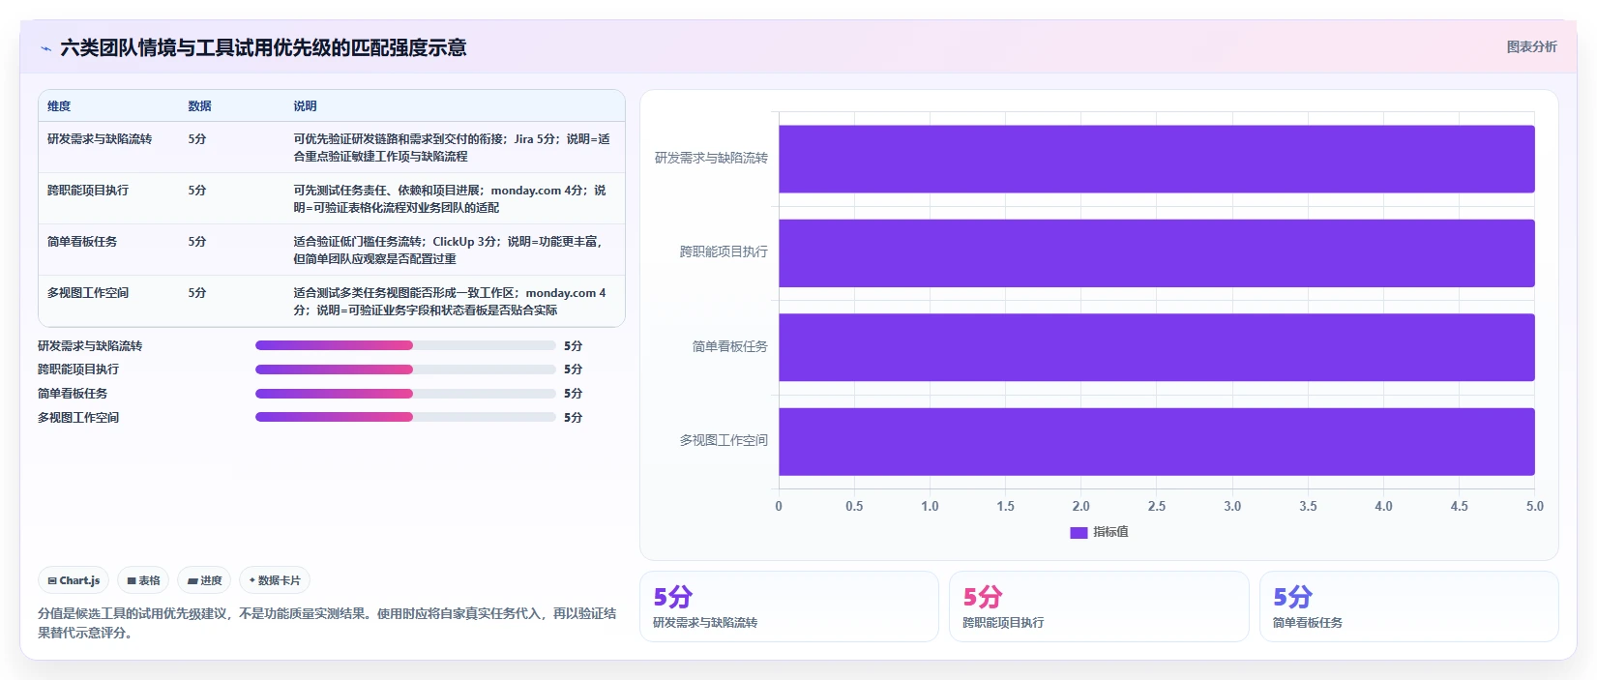Click the 多视图工作空间 progress bar
Screen dimensions: 1597x680
tap(405, 417)
